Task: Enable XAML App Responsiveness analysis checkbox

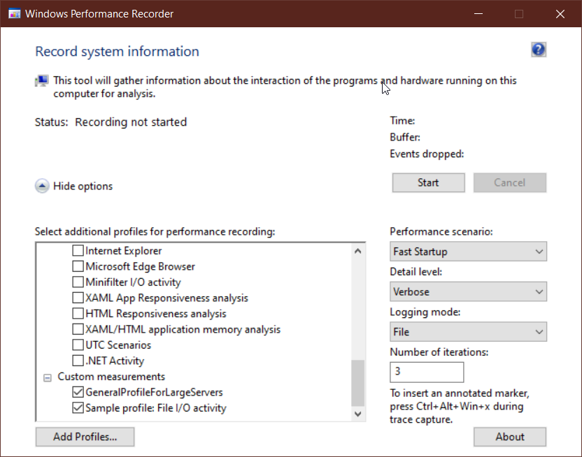Action: 78,298
